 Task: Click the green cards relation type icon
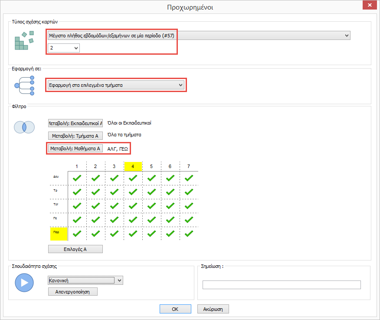pyautogui.click(x=24, y=42)
